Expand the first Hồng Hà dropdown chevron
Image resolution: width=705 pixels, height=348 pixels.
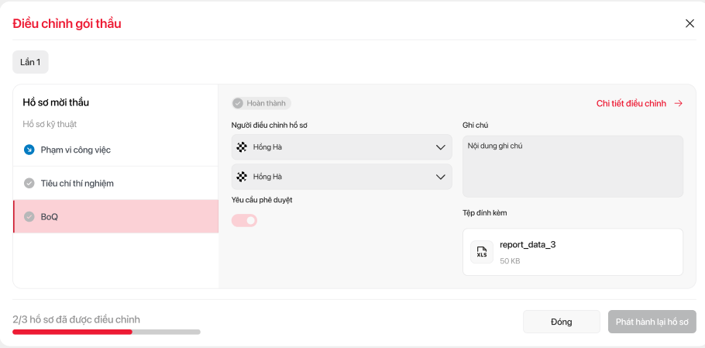click(440, 147)
